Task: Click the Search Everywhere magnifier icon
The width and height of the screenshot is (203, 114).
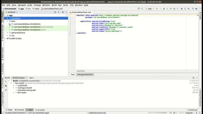Action: point(193,9)
